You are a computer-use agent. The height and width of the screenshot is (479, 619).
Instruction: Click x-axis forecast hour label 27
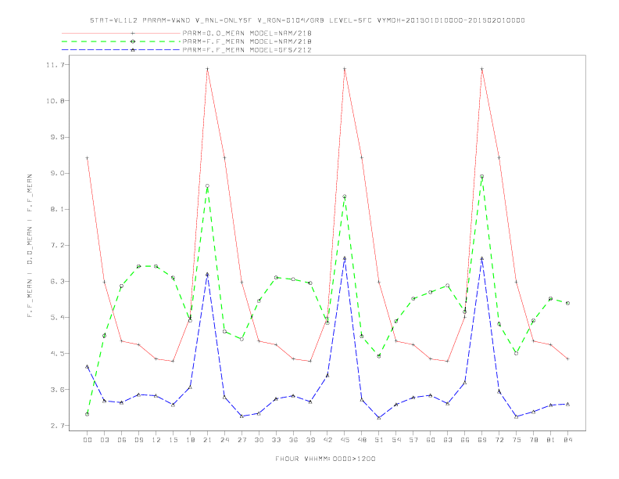242,440
